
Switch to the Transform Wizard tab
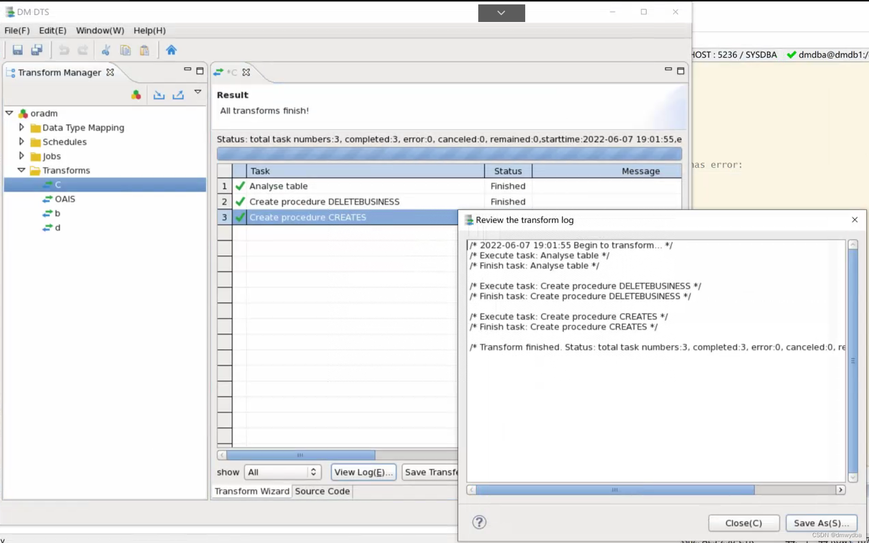coord(252,491)
